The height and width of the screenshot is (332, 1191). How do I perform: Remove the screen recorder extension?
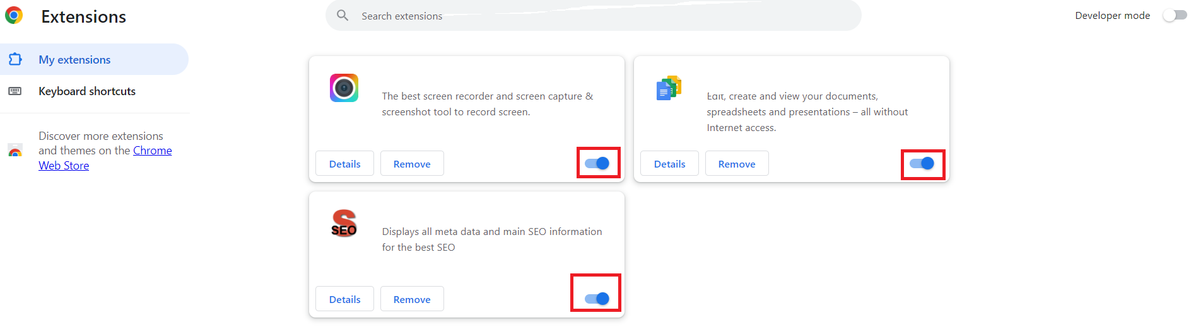(x=412, y=163)
